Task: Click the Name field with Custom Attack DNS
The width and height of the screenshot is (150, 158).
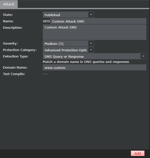Action: 98,21
